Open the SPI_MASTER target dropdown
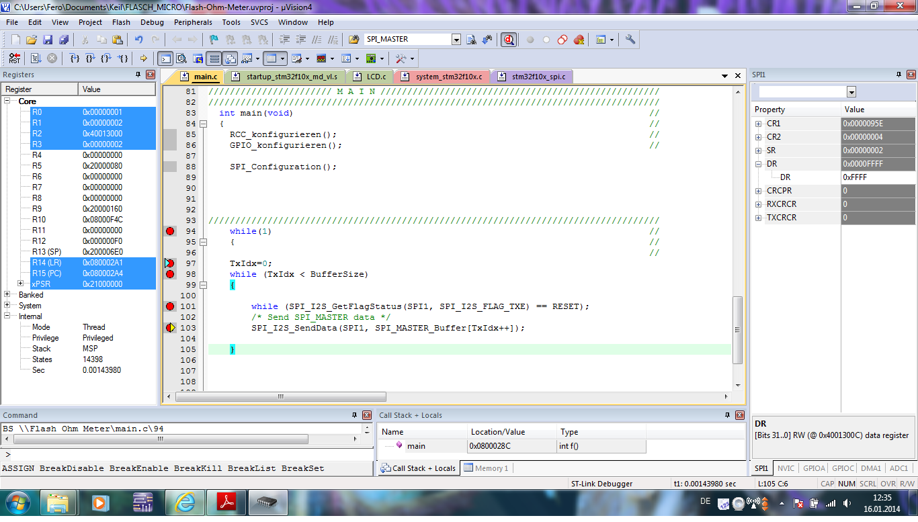 pyautogui.click(x=456, y=40)
